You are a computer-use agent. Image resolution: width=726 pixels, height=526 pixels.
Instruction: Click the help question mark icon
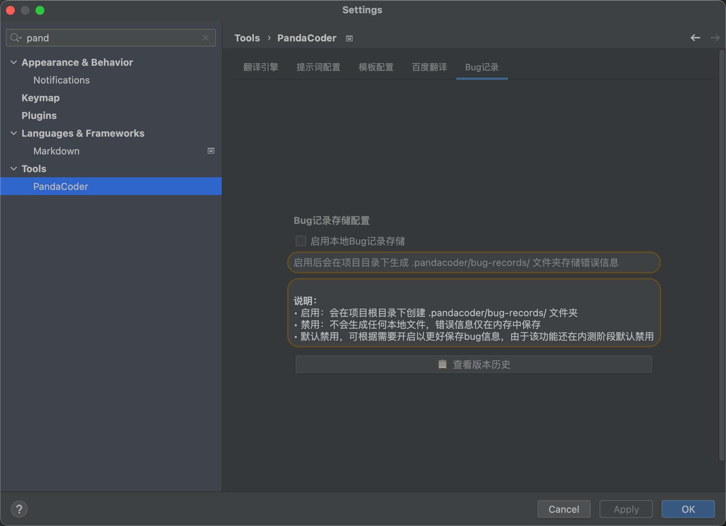click(x=19, y=509)
